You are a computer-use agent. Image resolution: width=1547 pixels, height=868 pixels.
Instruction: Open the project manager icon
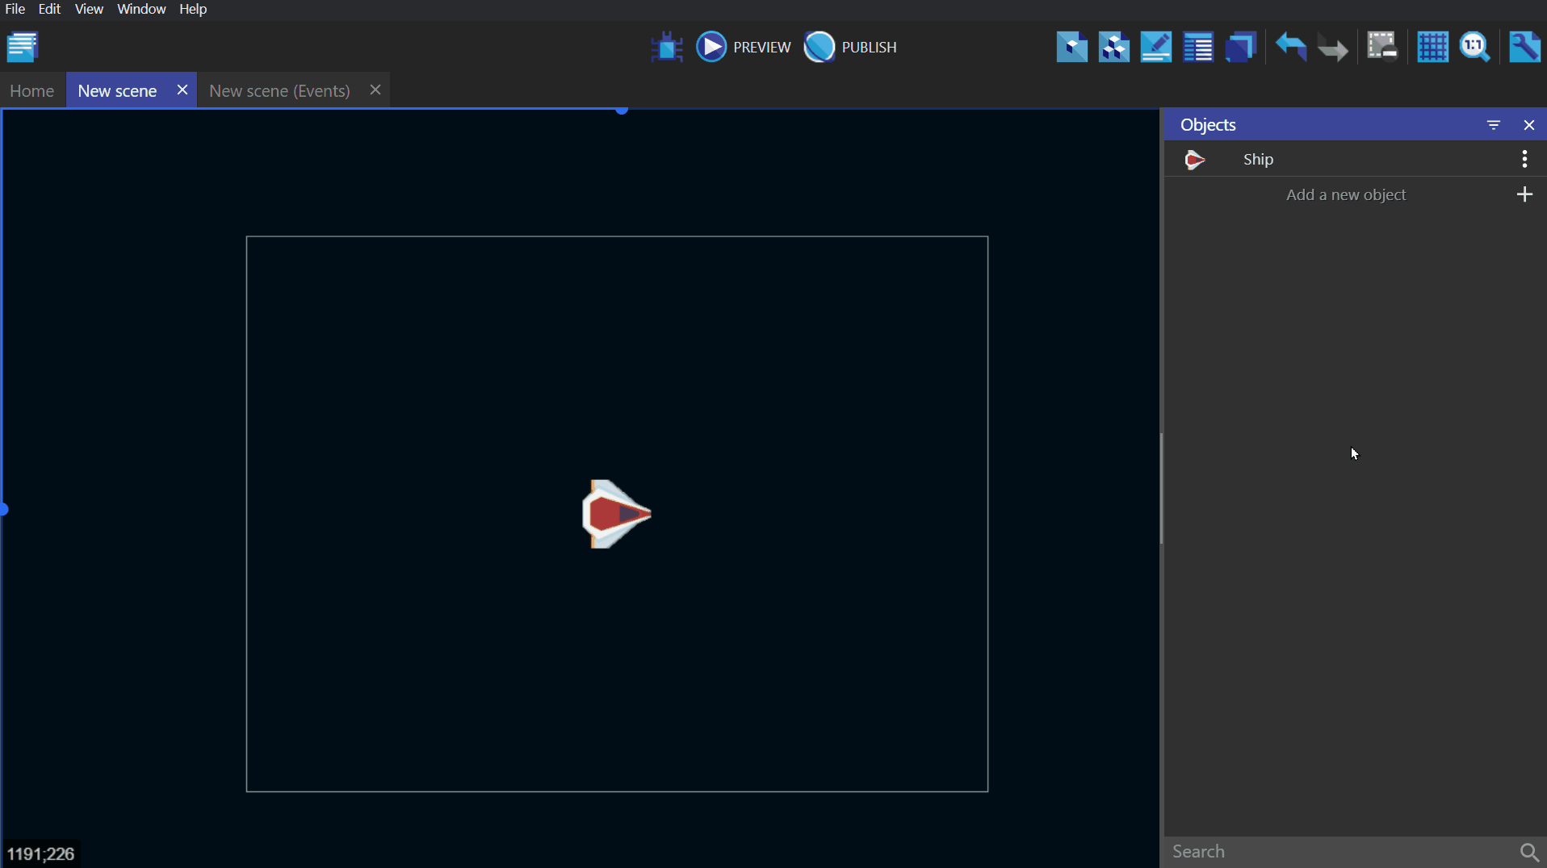point(23,47)
